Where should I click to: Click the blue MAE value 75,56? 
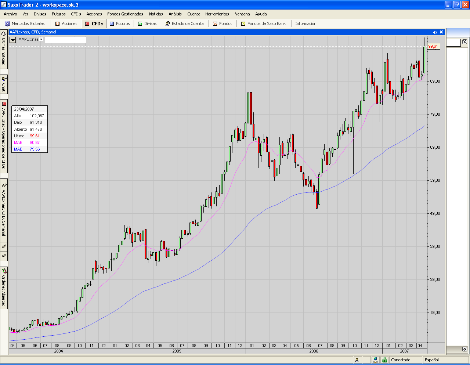[x=35, y=149]
